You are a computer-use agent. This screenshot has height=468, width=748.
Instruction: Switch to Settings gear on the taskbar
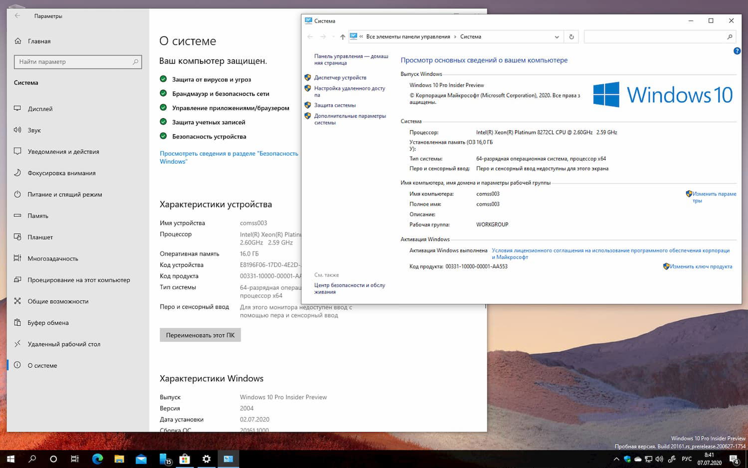coord(206,459)
